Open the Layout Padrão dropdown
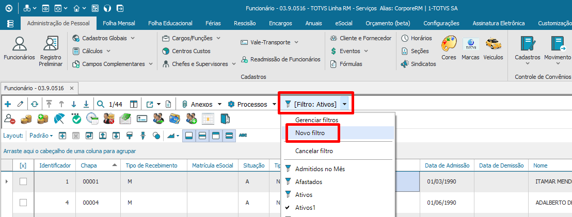 click(x=41, y=136)
